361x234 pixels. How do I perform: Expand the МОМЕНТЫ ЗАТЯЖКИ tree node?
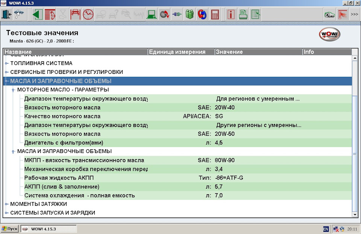click(7, 204)
